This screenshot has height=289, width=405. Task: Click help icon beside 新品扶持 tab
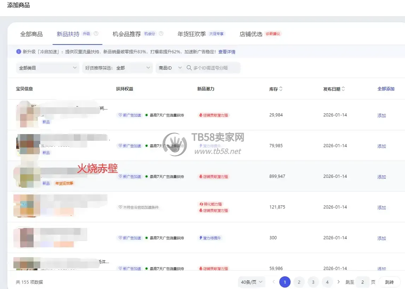tap(96, 34)
